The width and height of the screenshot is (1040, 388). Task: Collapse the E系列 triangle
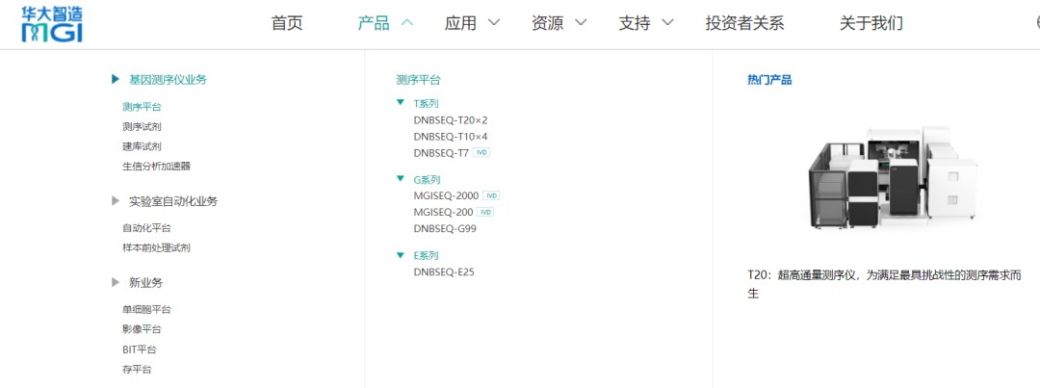click(x=400, y=255)
